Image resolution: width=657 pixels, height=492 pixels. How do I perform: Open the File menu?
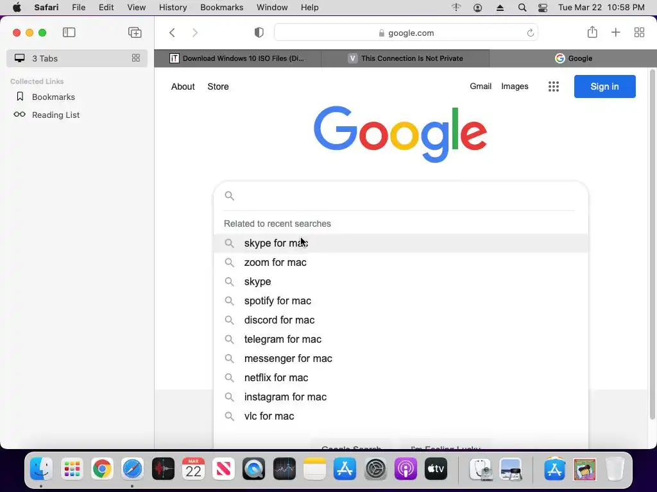79,8
